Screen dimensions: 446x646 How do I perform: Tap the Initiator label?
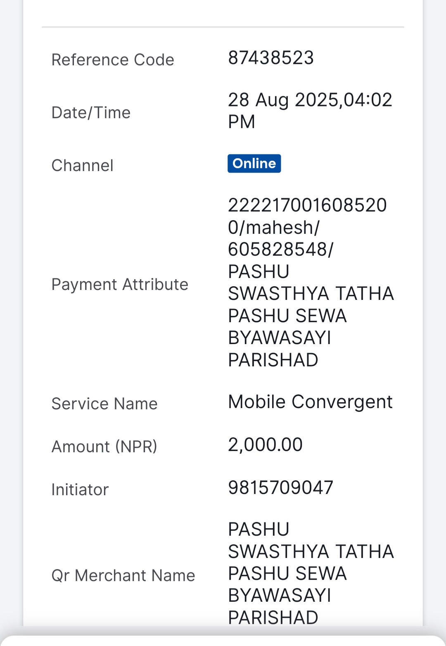[80, 490]
